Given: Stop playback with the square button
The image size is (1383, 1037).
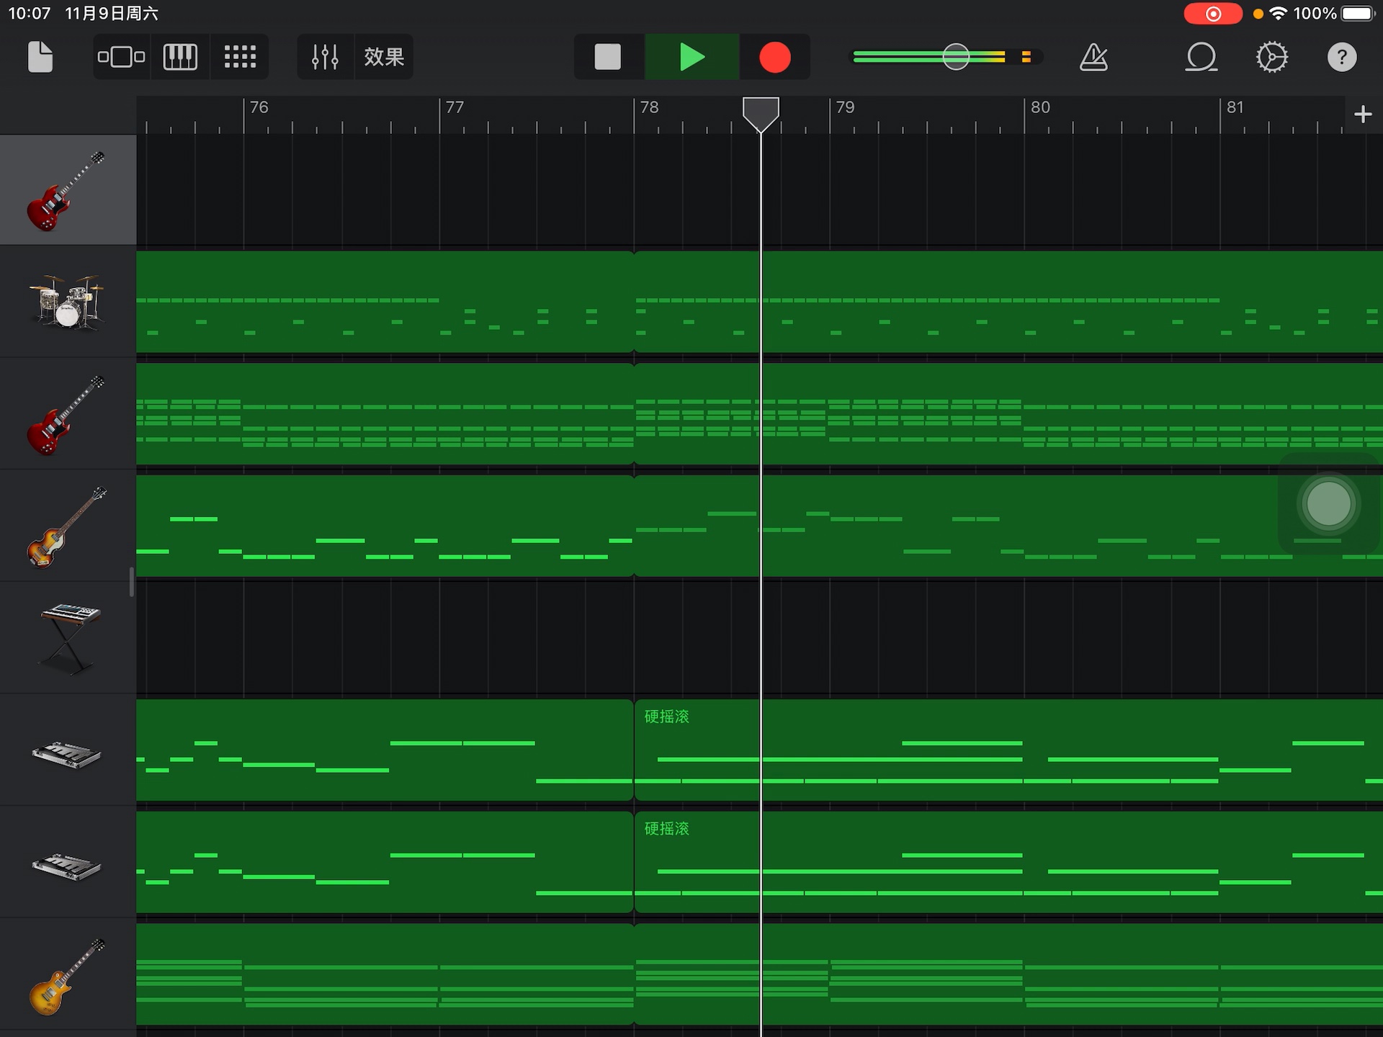Looking at the screenshot, I should point(608,57).
